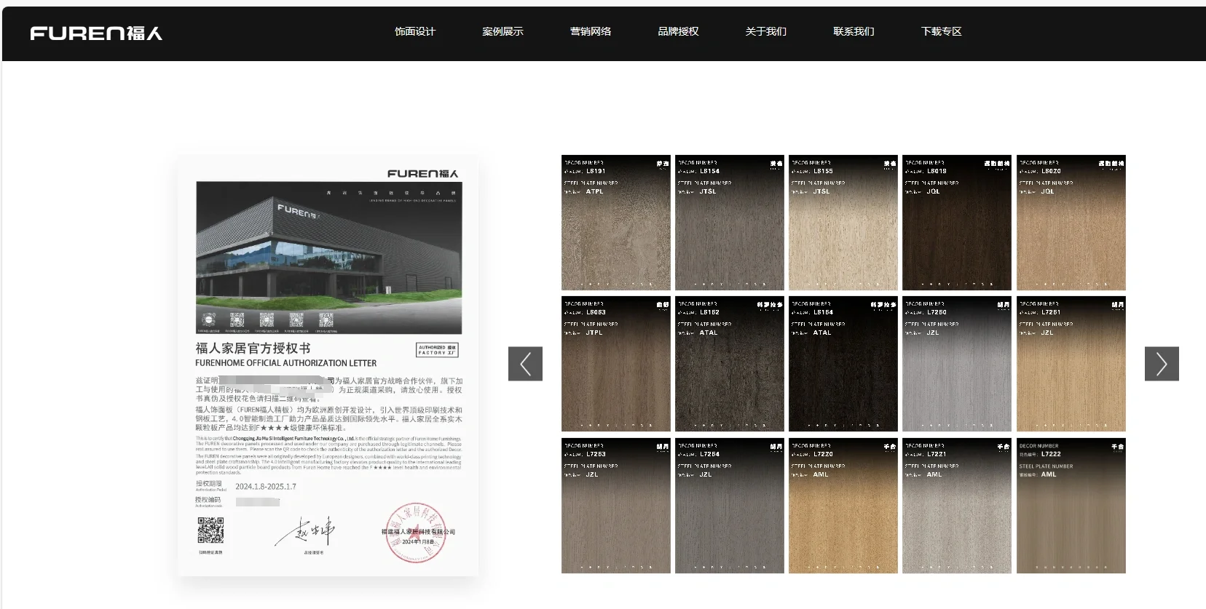The width and height of the screenshot is (1206, 609).
Task: Open decor sample L8164 ATAL
Action: pyautogui.click(x=843, y=364)
